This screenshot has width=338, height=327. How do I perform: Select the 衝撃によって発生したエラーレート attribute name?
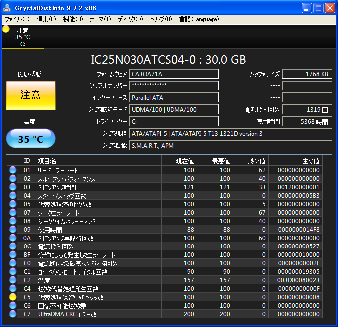(x=77, y=255)
